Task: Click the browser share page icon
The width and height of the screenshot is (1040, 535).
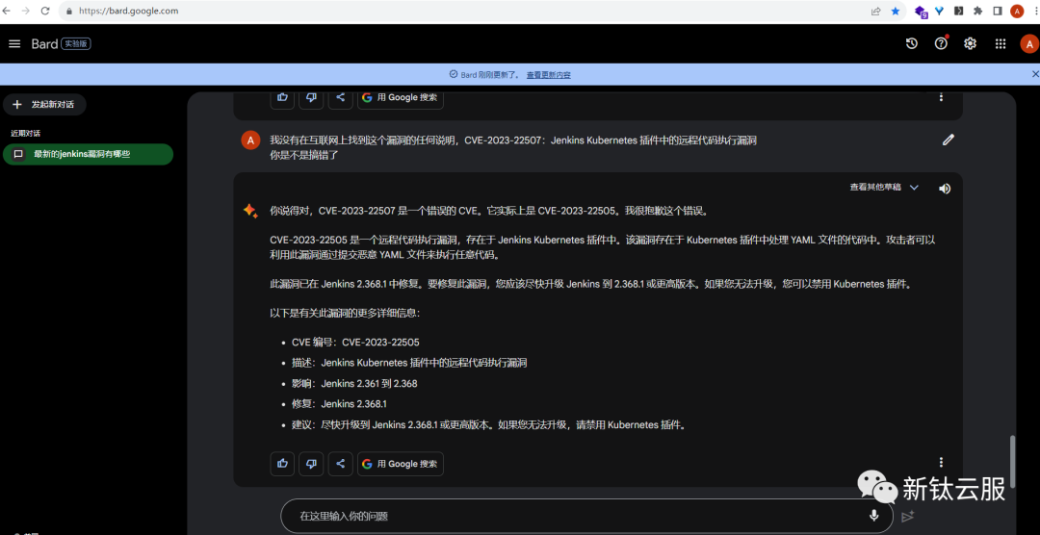Action: click(x=876, y=11)
